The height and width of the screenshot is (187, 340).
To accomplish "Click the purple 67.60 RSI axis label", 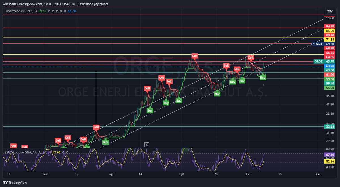I will point(330,155).
